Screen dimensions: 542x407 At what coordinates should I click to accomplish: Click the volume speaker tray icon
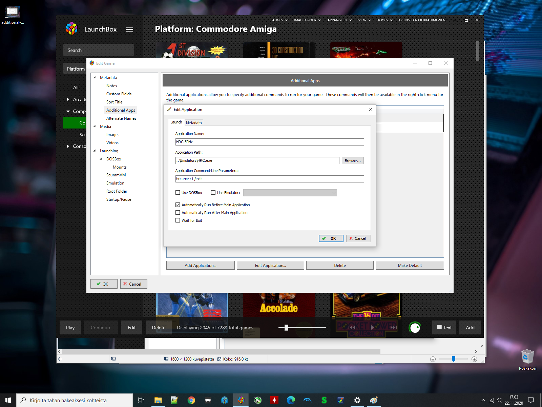tap(499, 400)
